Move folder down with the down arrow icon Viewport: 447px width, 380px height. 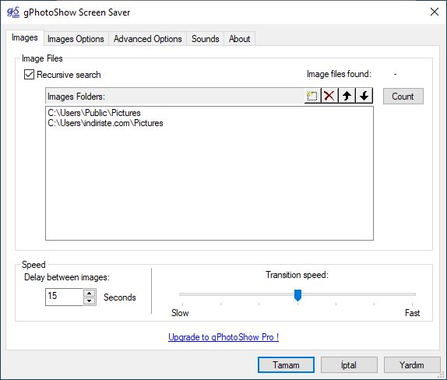pos(364,96)
